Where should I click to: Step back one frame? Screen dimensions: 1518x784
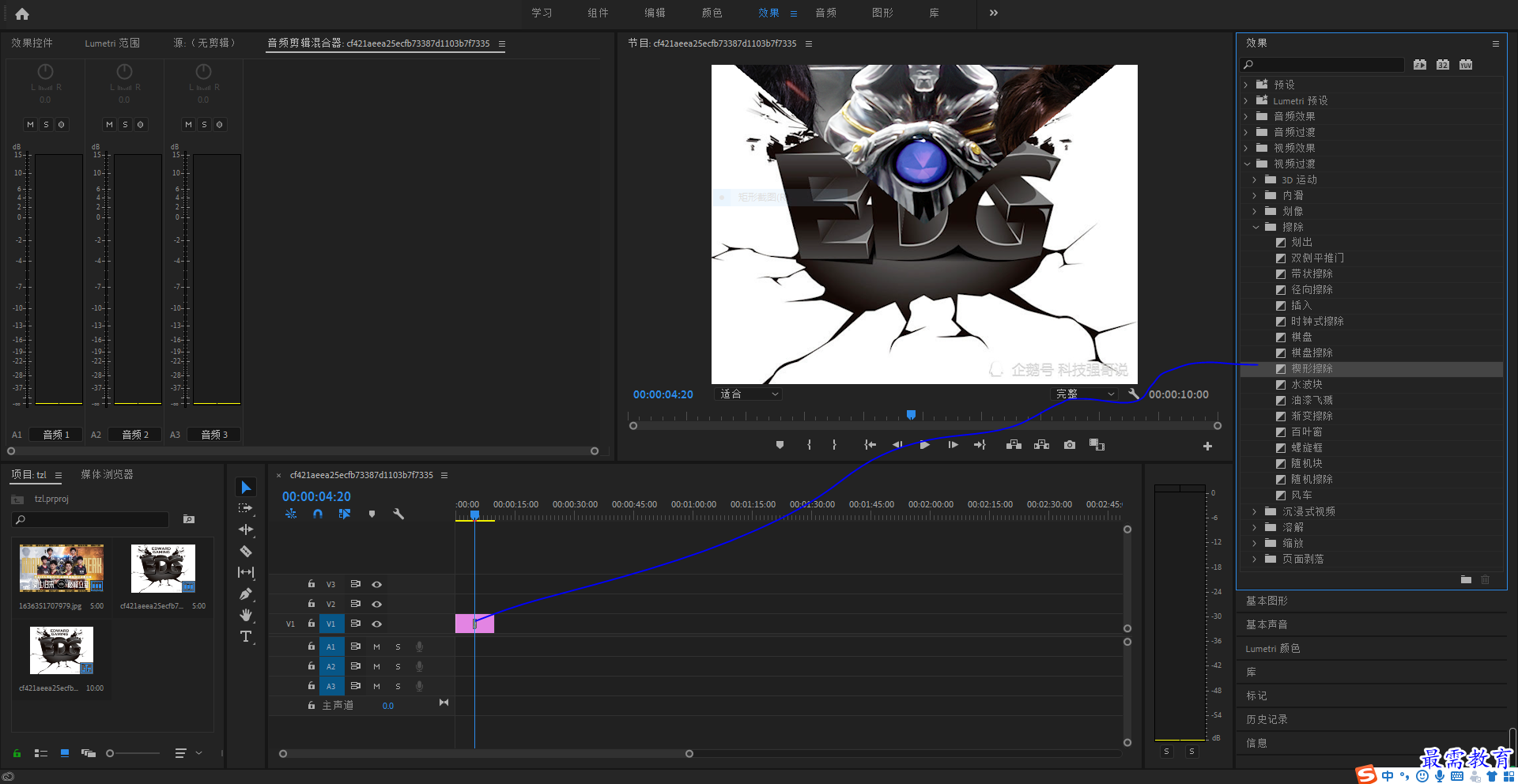897,445
